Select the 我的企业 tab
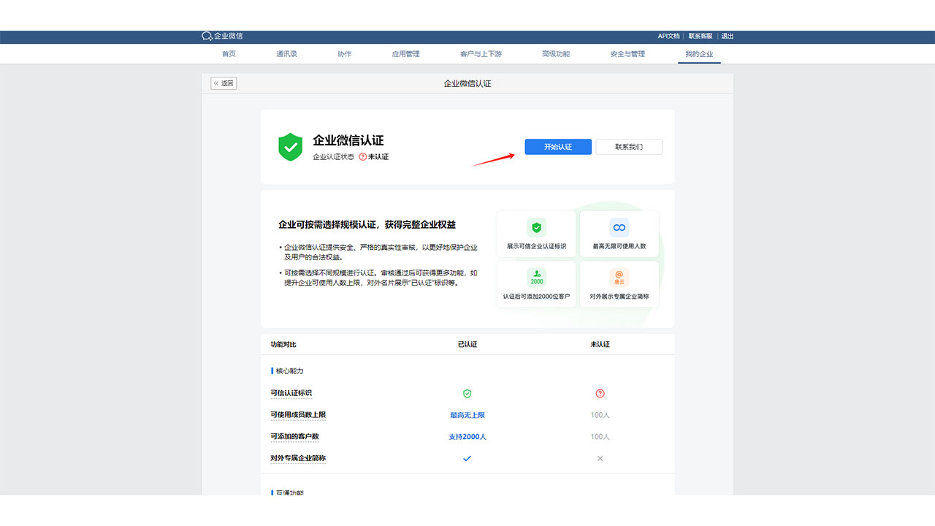Image resolution: width=935 pixels, height=526 pixels. tap(699, 54)
